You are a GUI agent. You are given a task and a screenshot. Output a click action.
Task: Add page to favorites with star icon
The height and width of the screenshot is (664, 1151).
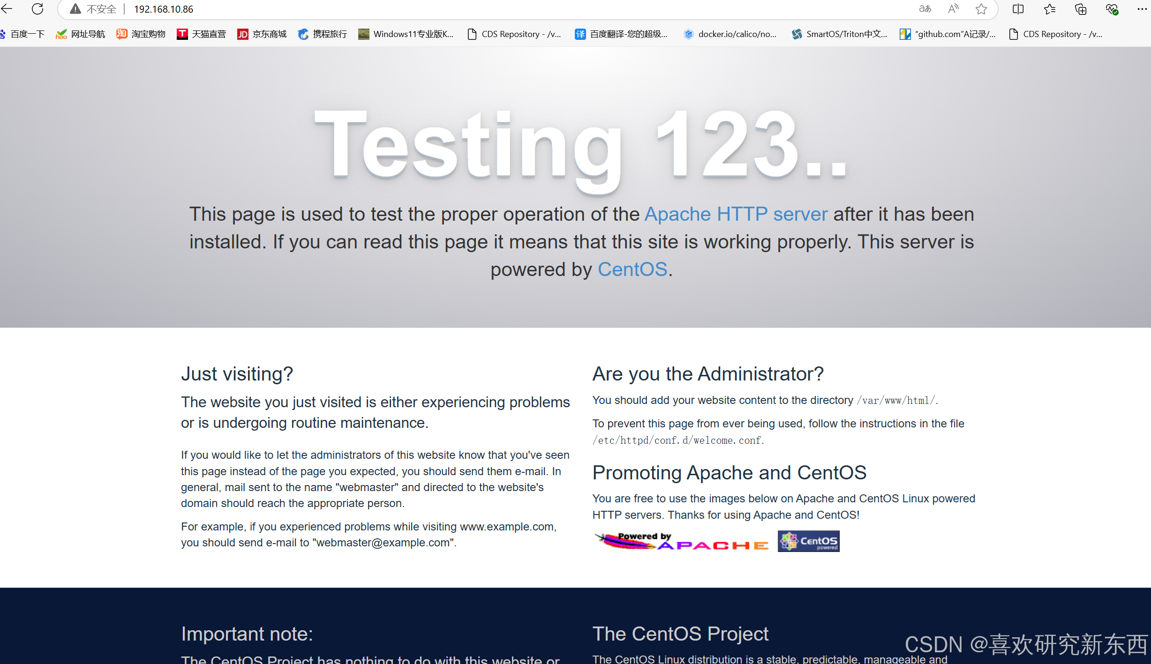(981, 9)
